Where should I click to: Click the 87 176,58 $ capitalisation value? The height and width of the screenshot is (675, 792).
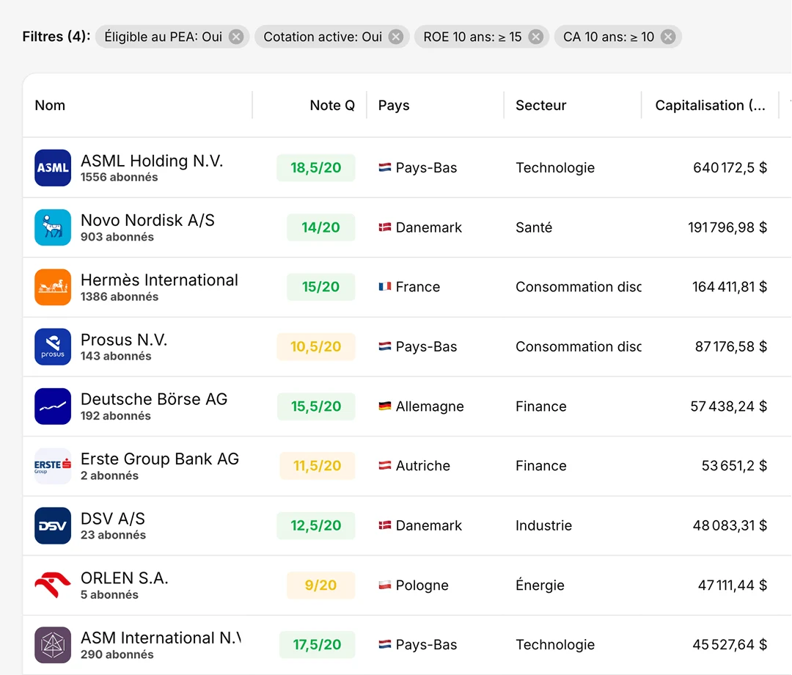pos(731,346)
